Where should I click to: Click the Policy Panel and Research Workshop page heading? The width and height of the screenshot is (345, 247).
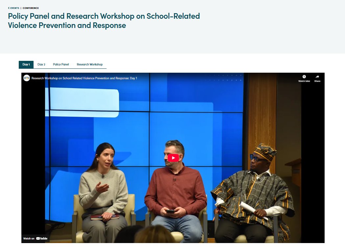pos(104,21)
